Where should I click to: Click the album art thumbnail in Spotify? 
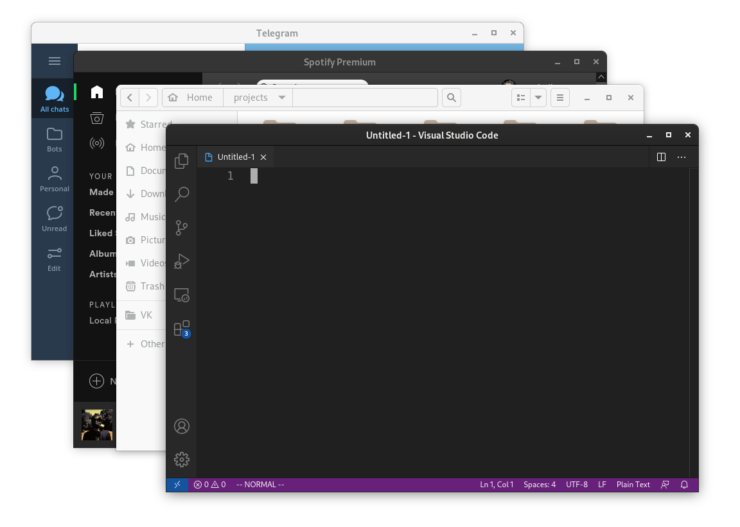[97, 425]
